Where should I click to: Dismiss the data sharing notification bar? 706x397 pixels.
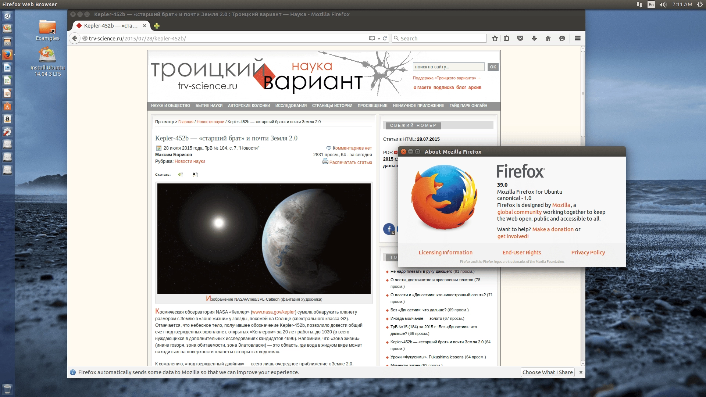(581, 372)
